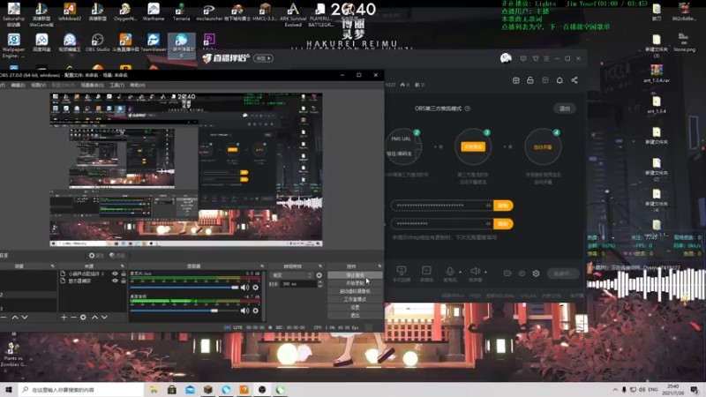Click user avatar in streaming companion title bar
The width and height of the screenshot is (706, 397).
click(506, 58)
